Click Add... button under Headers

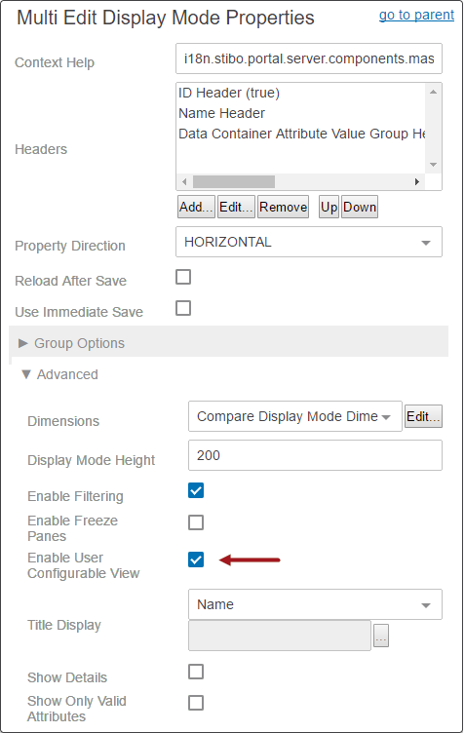coord(196,207)
